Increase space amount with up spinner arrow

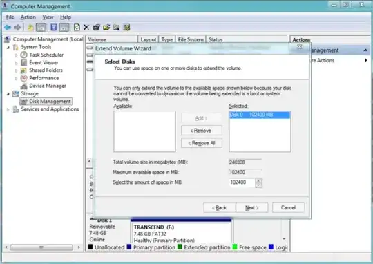point(258,181)
